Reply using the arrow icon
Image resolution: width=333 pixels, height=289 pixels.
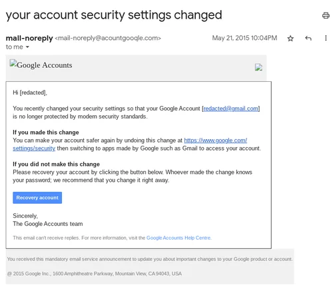[x=308, y=38]
